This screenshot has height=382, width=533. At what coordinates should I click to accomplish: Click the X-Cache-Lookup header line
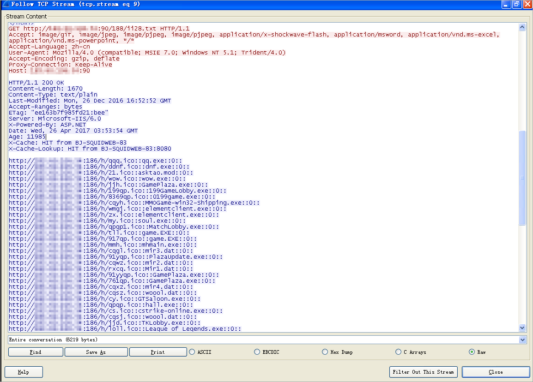tap(90, 149)
